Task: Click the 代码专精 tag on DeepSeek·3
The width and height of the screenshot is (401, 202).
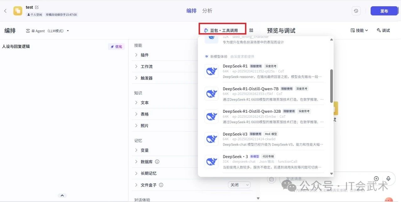Action: 268,157
